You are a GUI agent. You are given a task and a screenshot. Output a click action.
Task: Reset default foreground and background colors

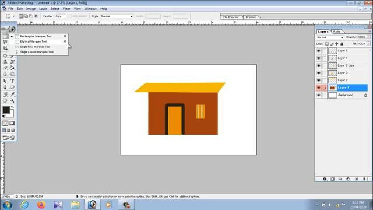click(x=3, y=116)
